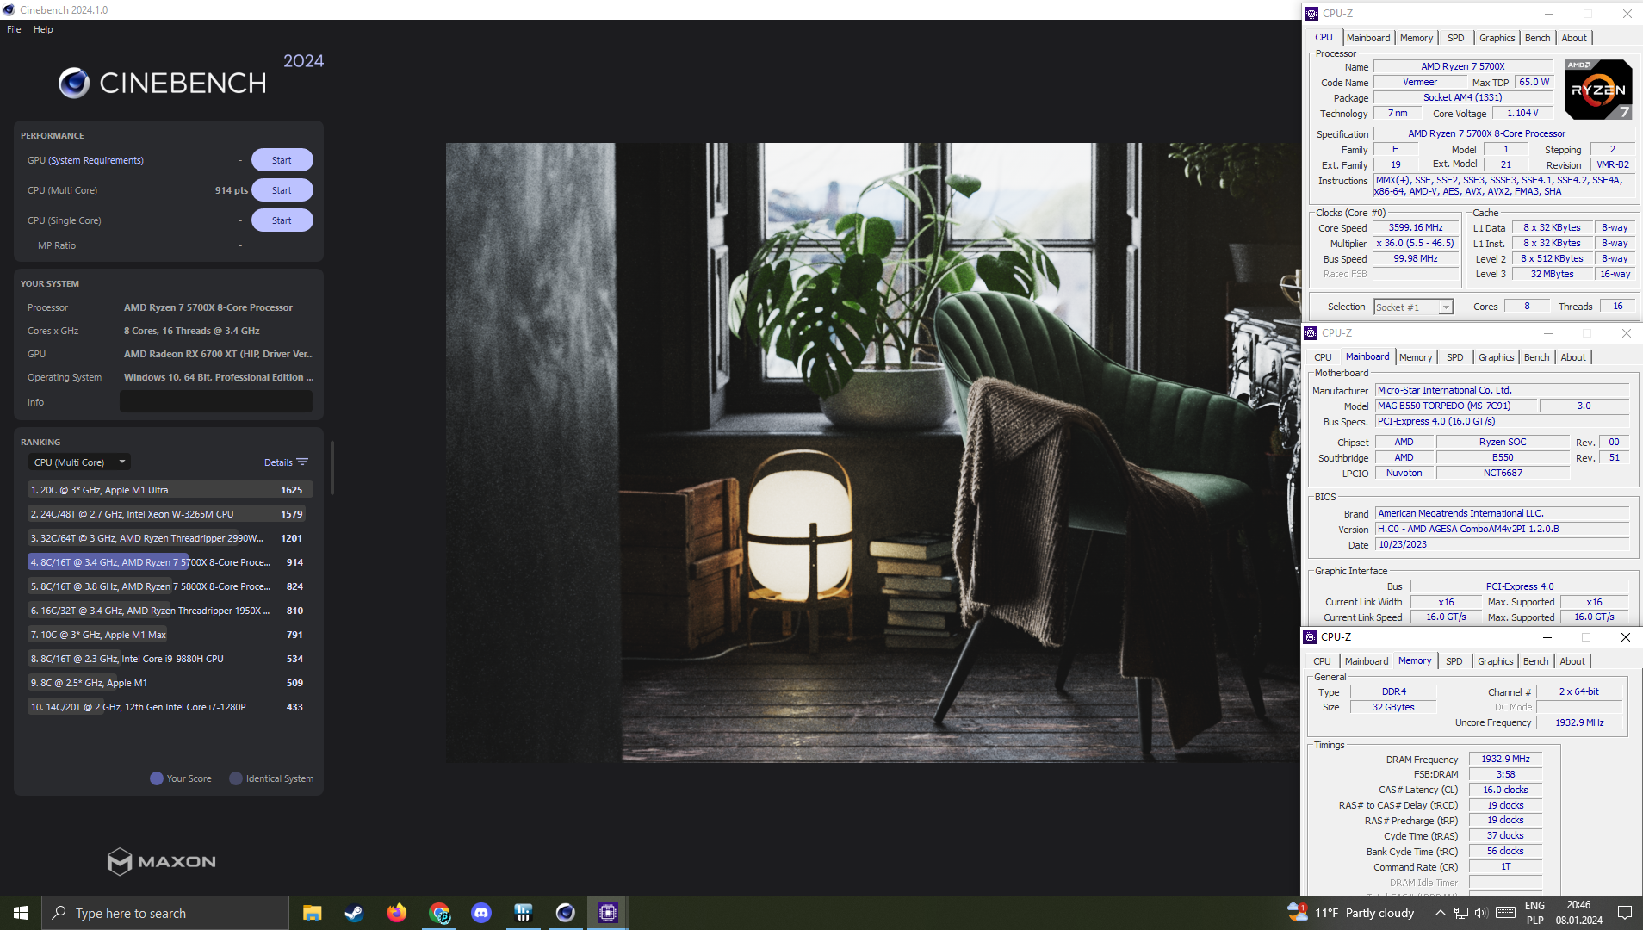This screenshot has width=1643, height=930.
Task: Open the touch keyboard tray icon
Action: [x=1505, y=913]
